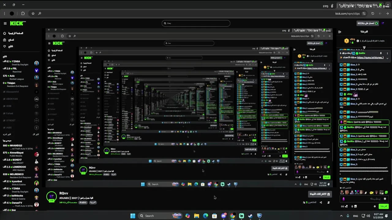Open Steam from taskbar
392x220 pixels.
click(x=250, y=216)
